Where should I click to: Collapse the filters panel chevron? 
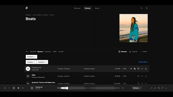point(27,51)
